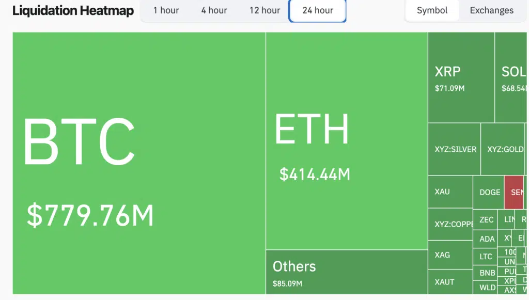
Task: Click the 24 hour timeframe tab
Action: [x=317, y=10]
